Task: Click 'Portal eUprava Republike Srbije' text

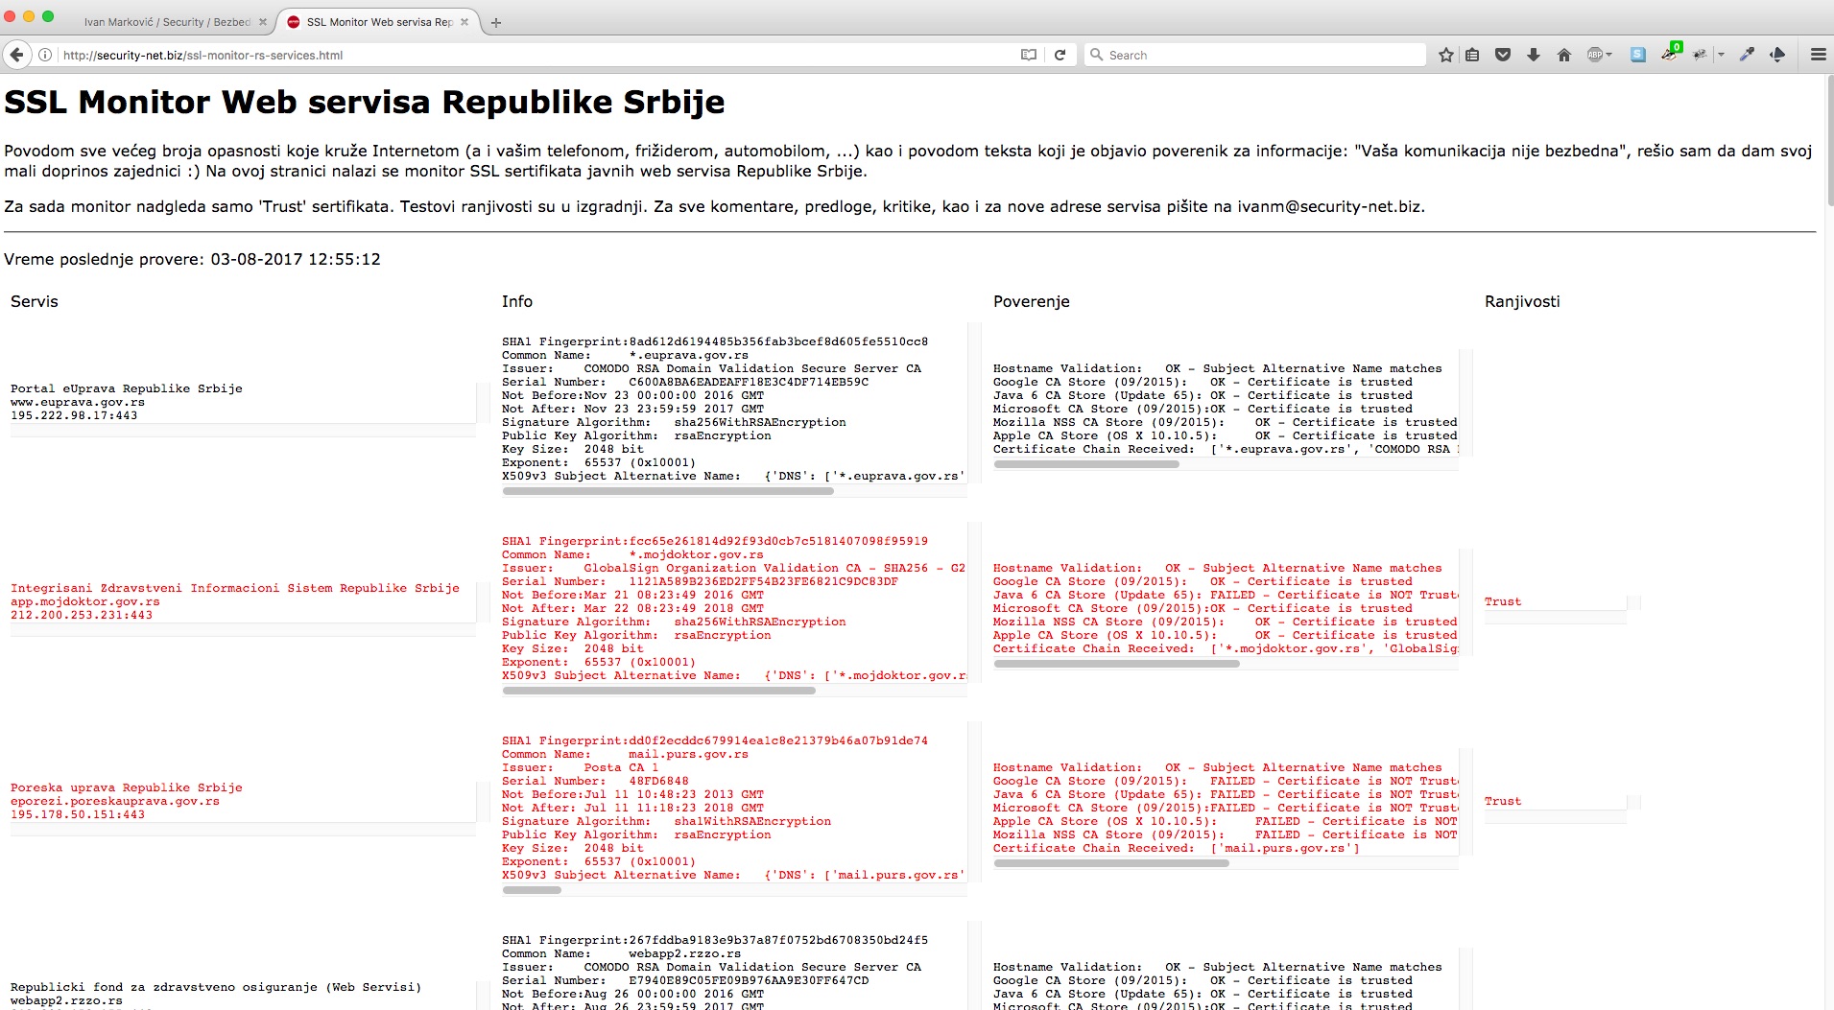Action: click(x=127, y=388)
